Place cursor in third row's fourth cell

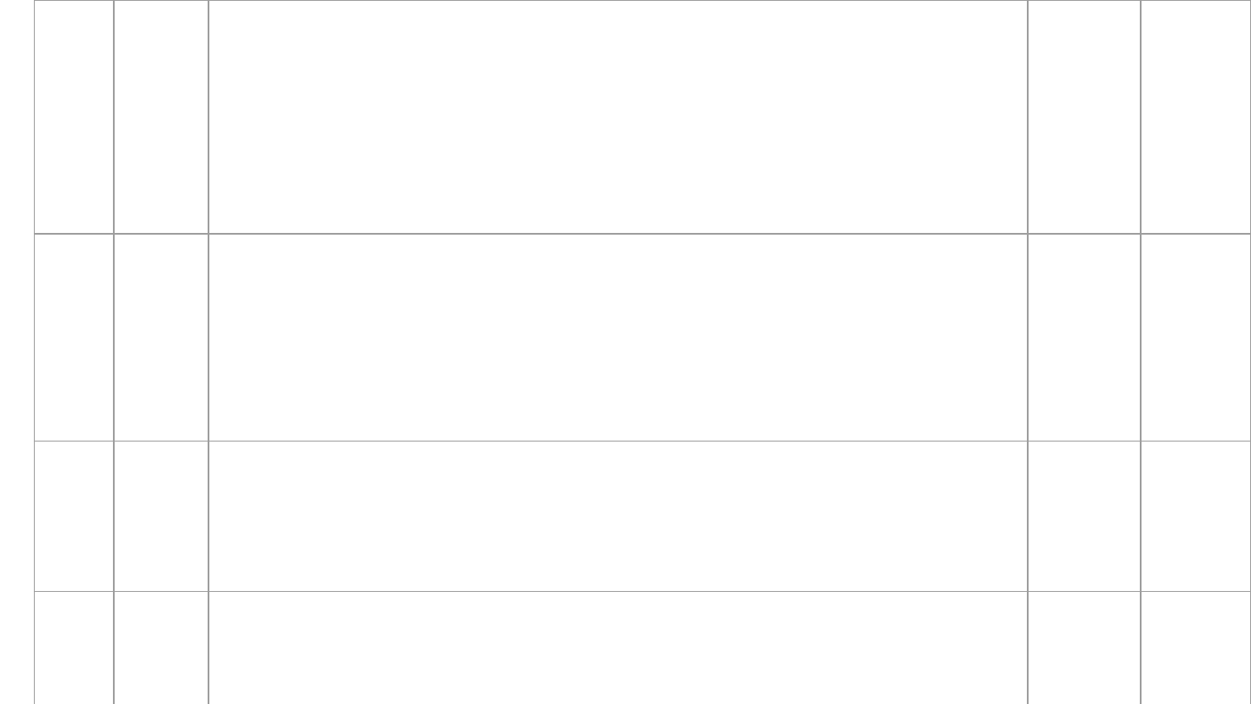(1083, 516)
